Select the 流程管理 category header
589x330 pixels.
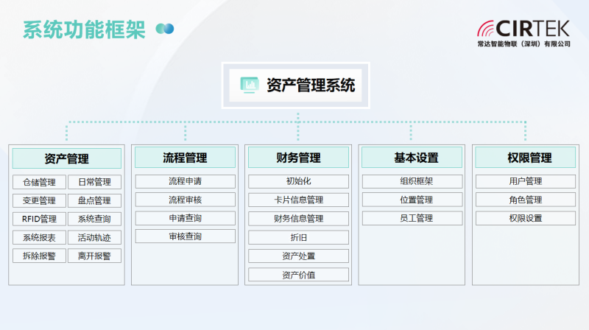[185, 158]
